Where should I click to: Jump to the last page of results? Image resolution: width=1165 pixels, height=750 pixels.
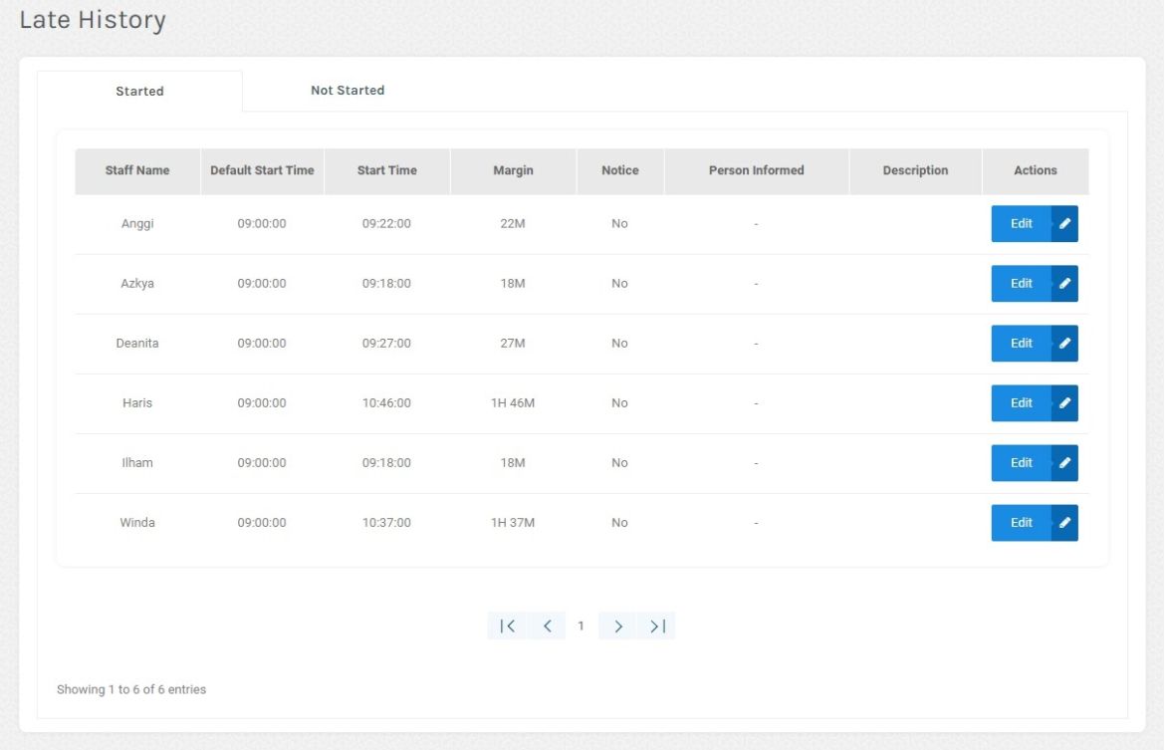click(x=657, y=626)
